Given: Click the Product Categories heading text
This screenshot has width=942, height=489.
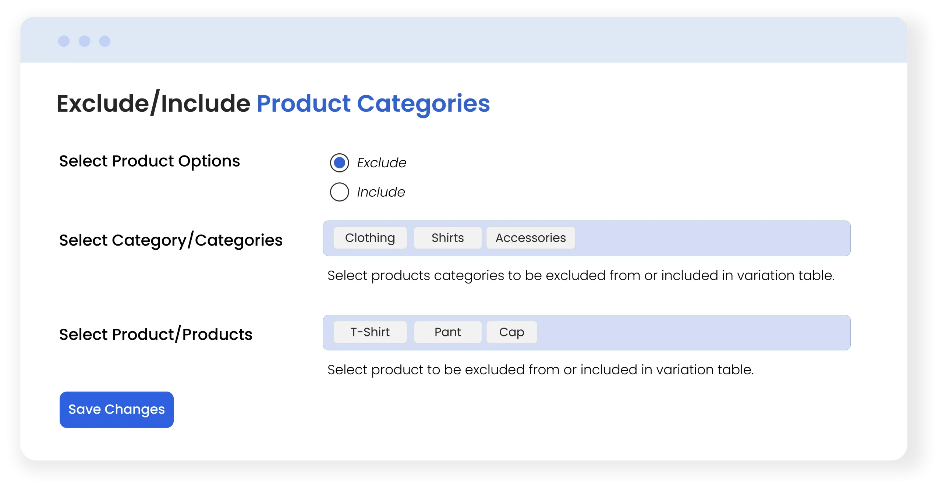Looking at the screenshot, I should [x=373, y=103].
